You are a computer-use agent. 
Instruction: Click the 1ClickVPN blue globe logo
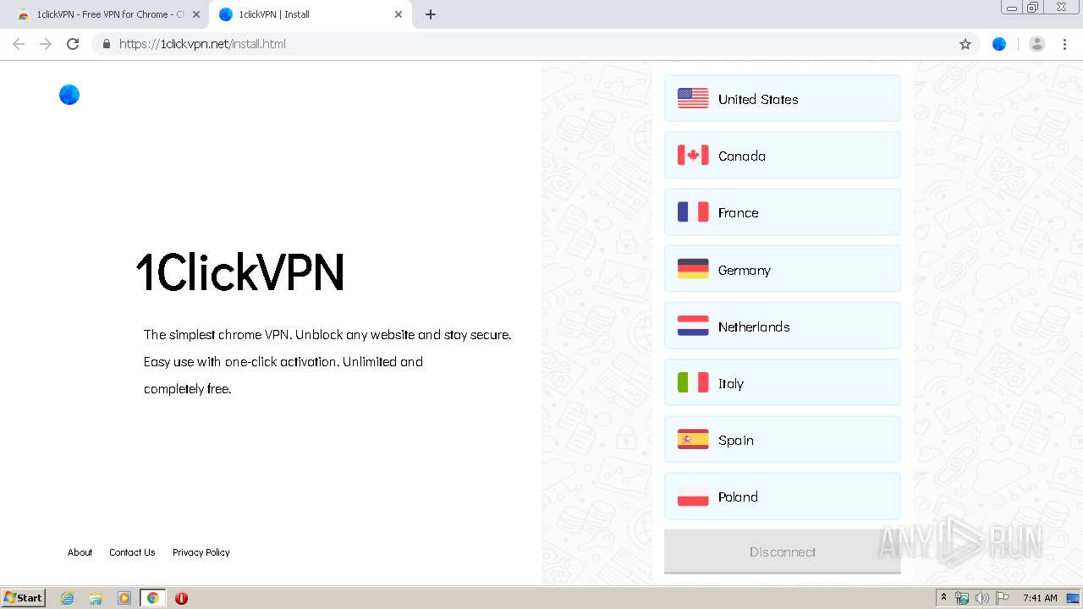tap(69, 95)
